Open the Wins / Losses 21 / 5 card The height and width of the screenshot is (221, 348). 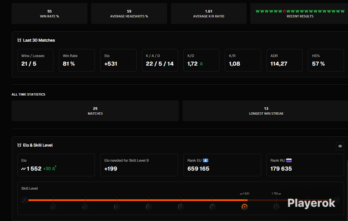tap(35, 60)
